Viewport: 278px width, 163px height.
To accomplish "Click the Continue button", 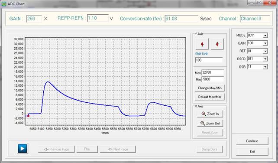I will 252,141.
